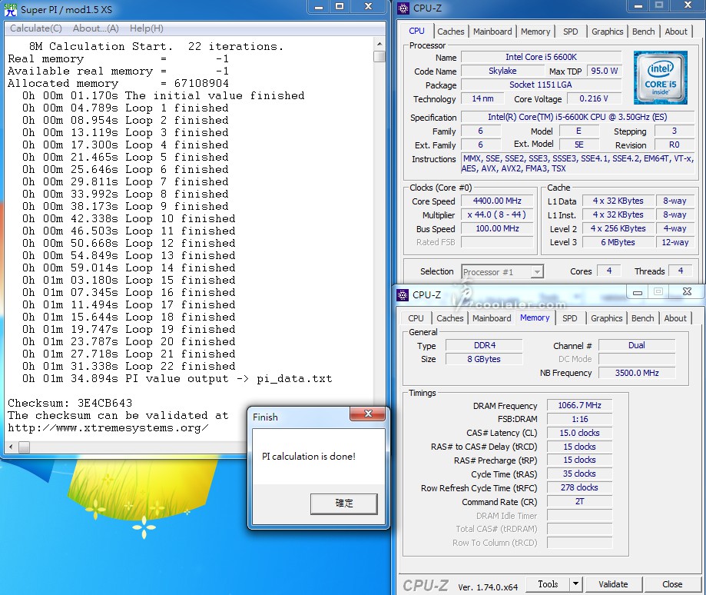Click the processor Name field Intel Core i5 6600K
Screen dimensions: 706x595
coord(541,57)
